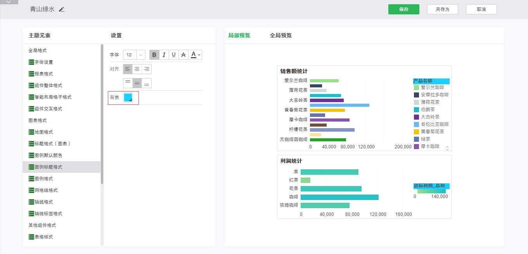Click the green 保存 button
The image size is (528, 254).
pyautogui.click(x=403, y=9)
